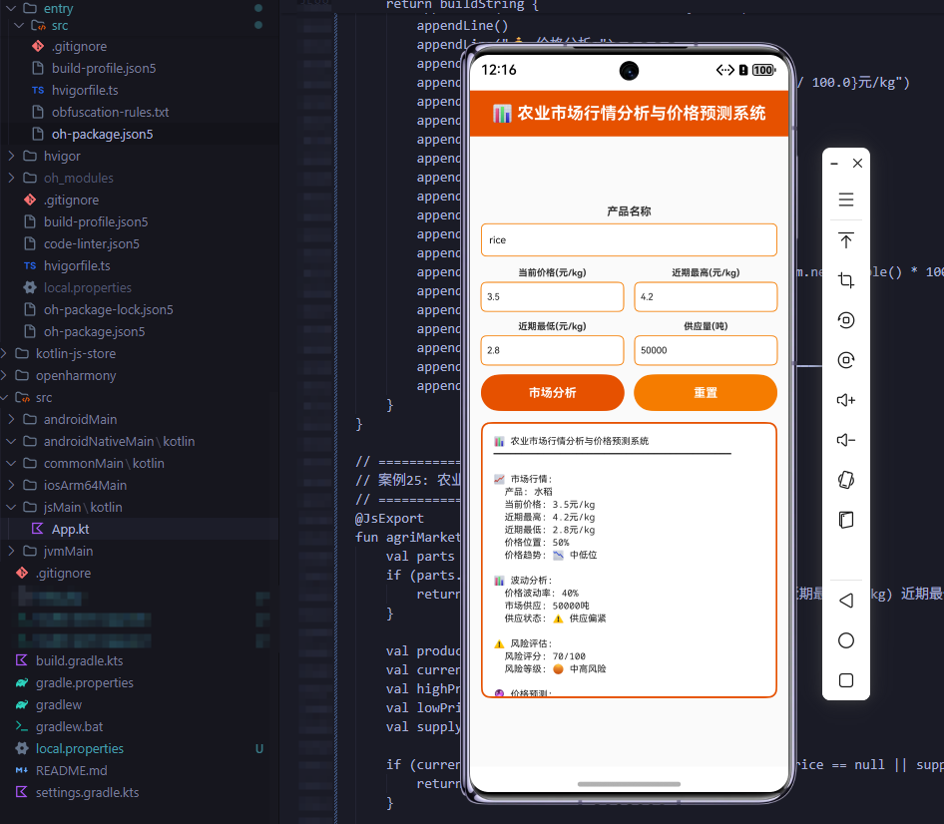Expand the hvigor folder

[x=11, y=156]
